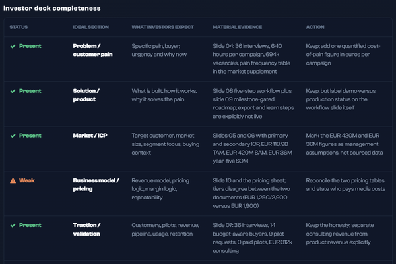Click the green checkmark icon in Solution row

click(13, 91)
